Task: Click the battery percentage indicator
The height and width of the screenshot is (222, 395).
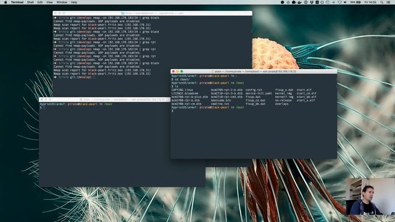Action: (x=355, y=2)
